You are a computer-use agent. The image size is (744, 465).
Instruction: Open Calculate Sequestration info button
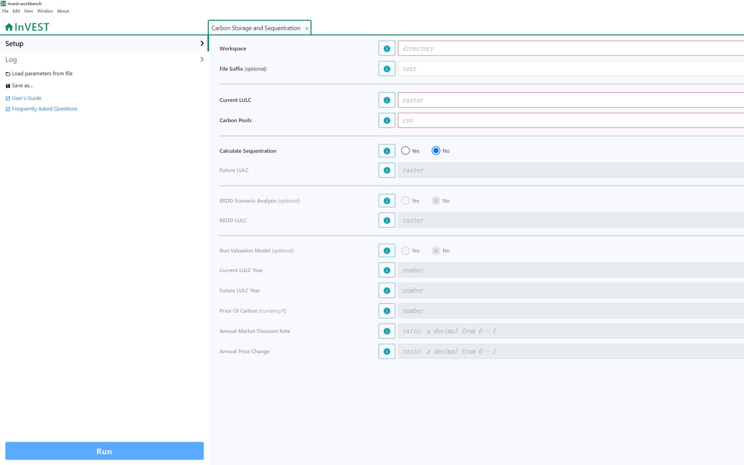click(387, 151)
